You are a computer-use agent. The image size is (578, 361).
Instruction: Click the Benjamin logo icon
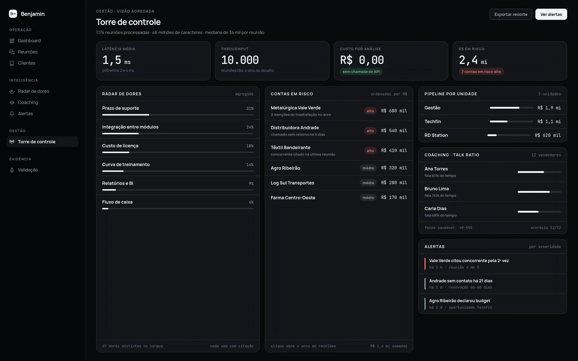13,14
